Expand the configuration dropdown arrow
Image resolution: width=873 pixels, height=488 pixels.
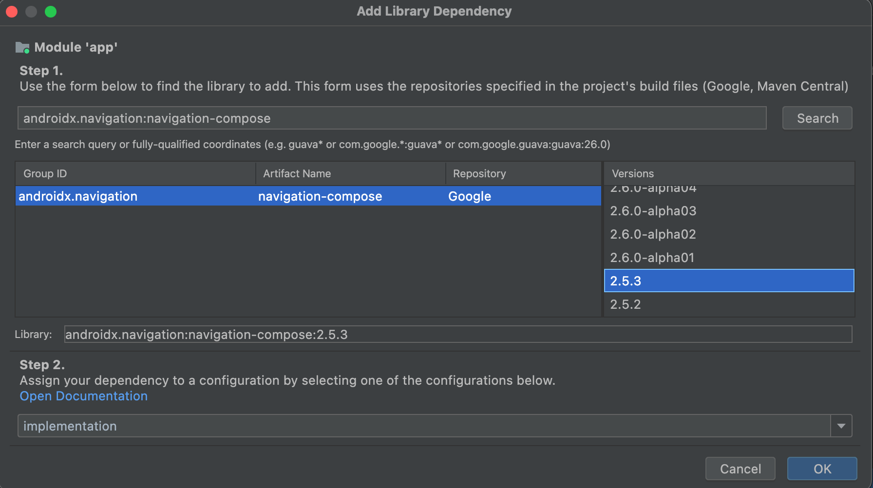coord(841,426)
